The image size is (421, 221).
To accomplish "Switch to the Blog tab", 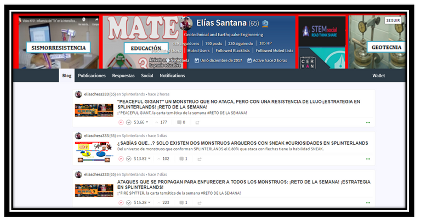I will coord(67,76).
